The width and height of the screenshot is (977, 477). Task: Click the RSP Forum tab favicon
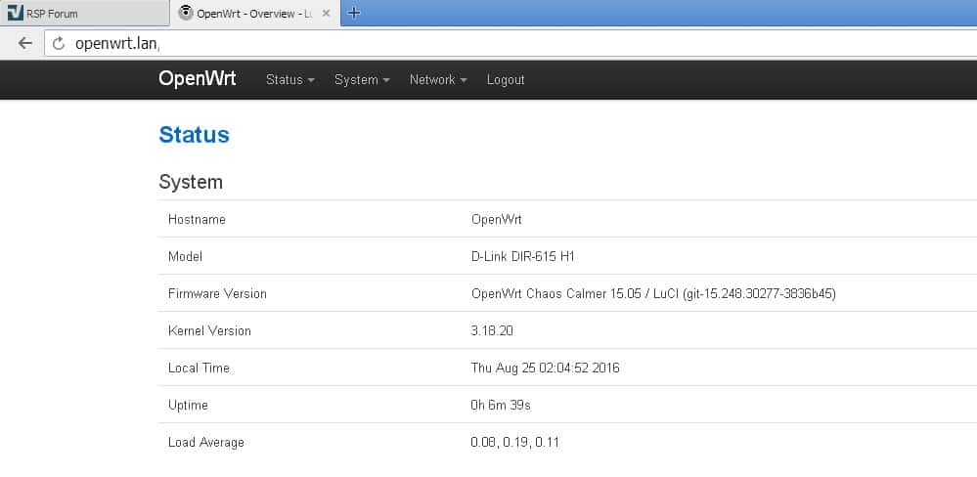(15, 13)
